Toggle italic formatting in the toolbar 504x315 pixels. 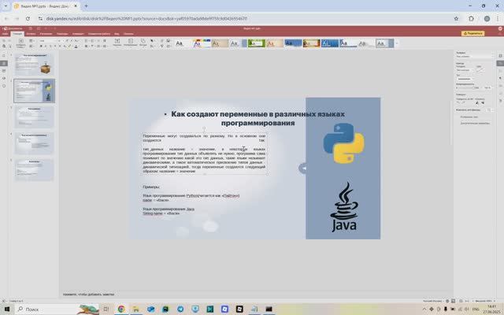46,46
